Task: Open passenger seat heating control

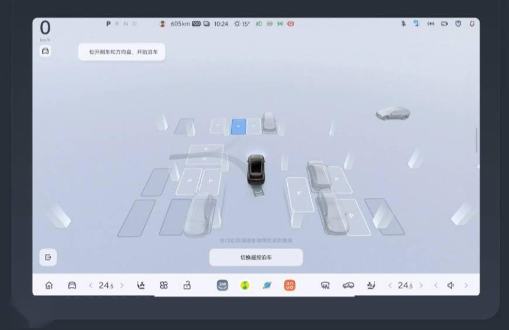Action: tap(371, 286)
